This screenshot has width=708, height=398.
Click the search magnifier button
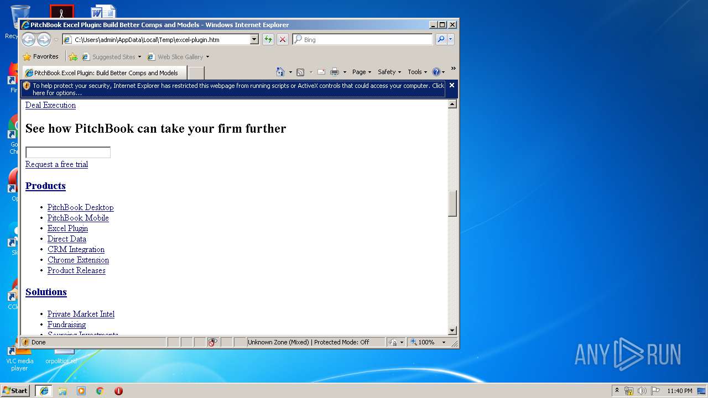[441, 39]
